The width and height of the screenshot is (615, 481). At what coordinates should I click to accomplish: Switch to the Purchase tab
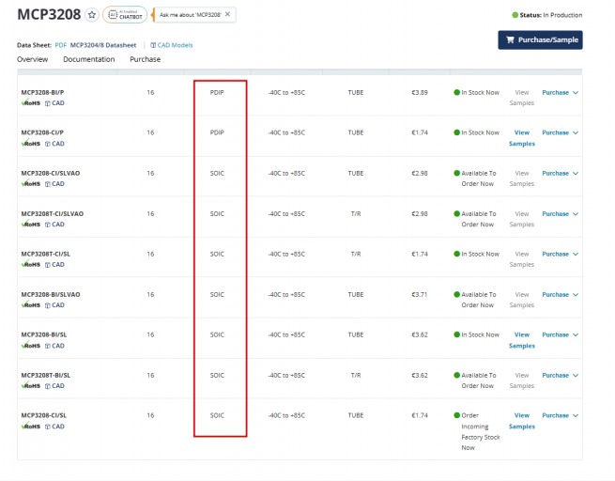point(146,59)
